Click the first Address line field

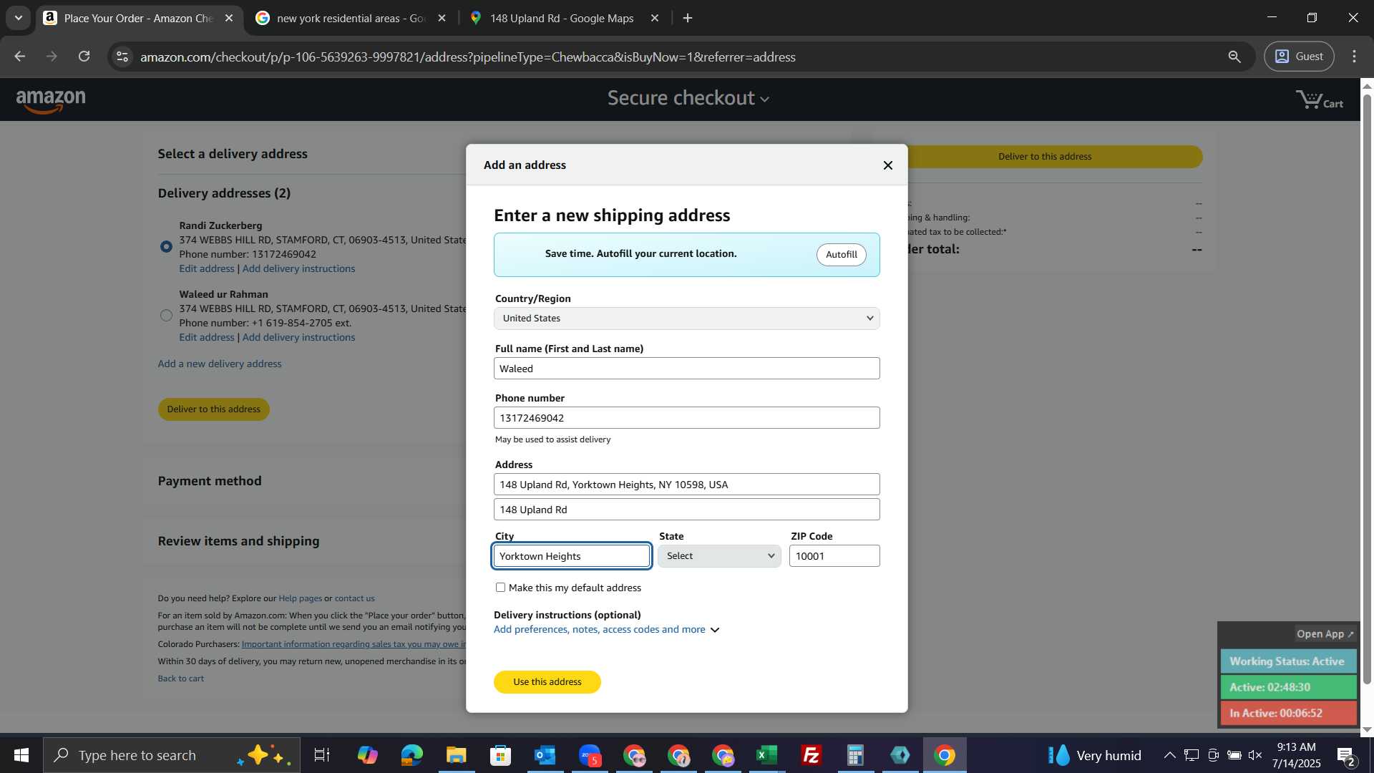686,485
